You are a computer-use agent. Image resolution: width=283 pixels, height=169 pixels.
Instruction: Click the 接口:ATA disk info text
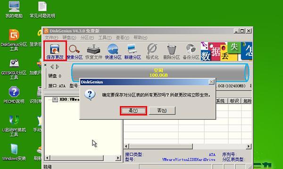[x=57, y=86]
